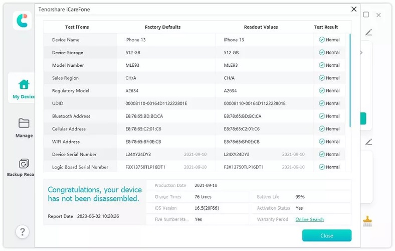
Task: Open the Manage folder icon
Action: click(24, 123)
